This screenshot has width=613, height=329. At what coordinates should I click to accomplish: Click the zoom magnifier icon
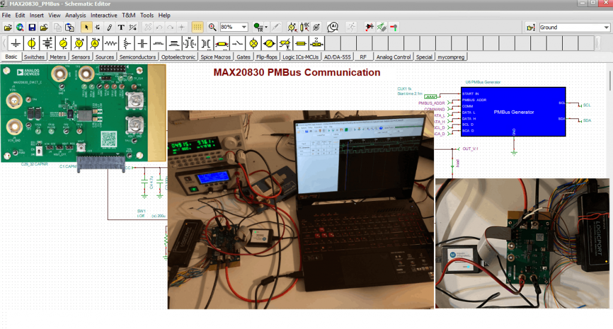tap(213, 28)
